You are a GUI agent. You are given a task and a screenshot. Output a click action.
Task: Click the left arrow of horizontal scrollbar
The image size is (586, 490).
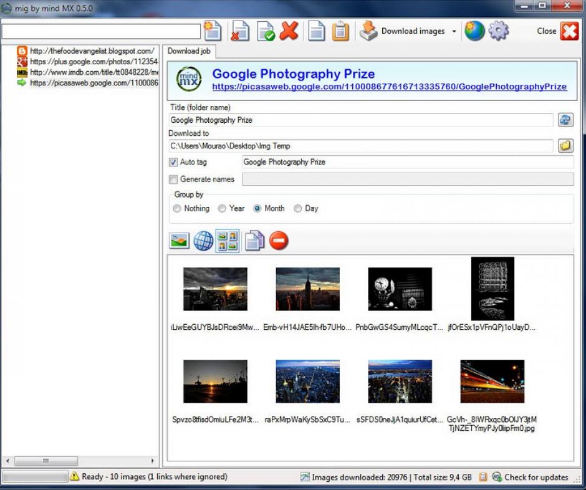click(8, 461)
